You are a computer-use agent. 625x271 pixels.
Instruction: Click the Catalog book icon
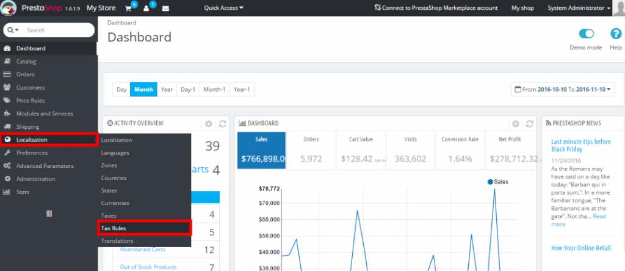tap(7, 62)
